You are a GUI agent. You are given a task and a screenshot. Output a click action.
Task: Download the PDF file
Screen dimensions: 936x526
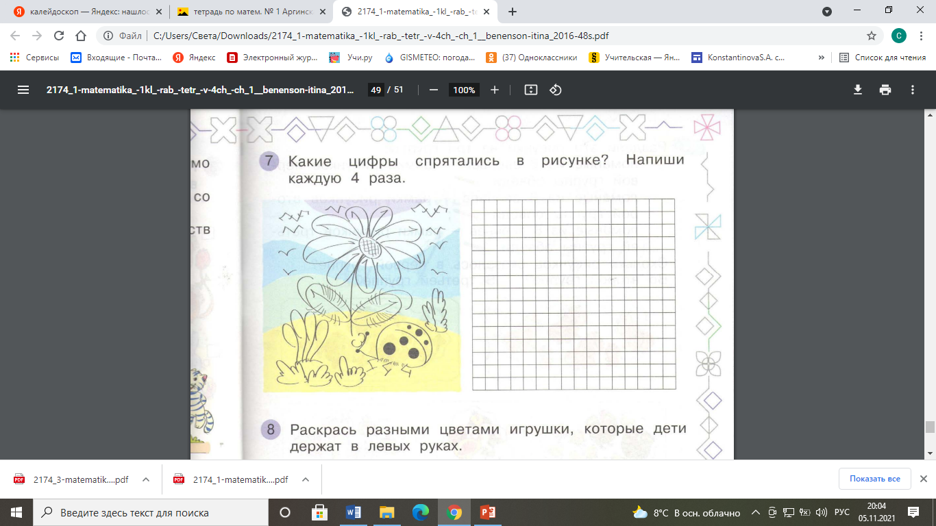857,90
